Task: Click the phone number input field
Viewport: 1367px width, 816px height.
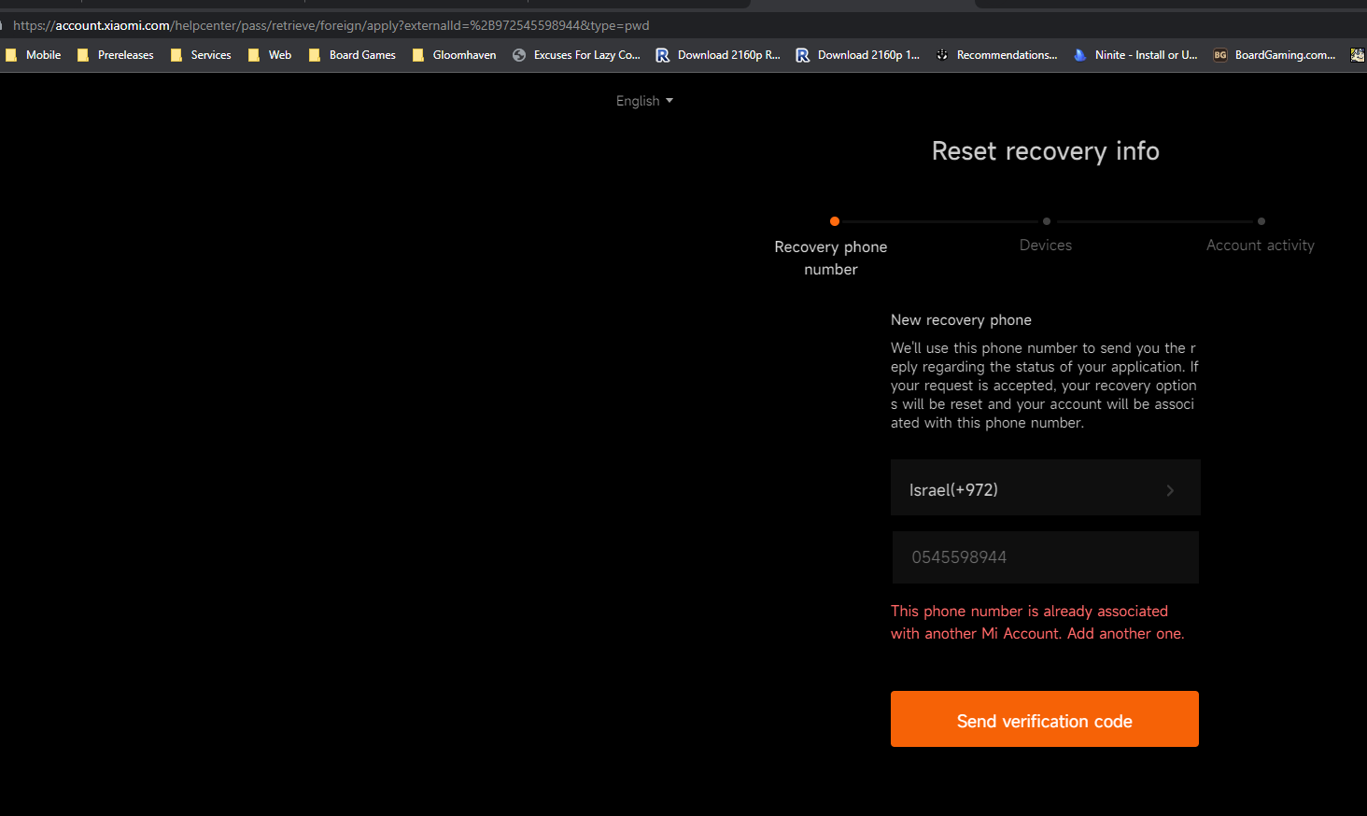Action: coord(1046,557)
